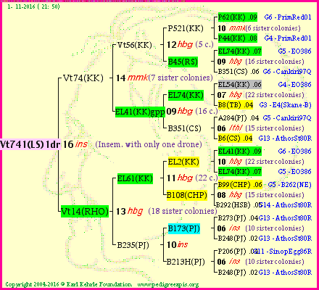The height and width of the screenshot is (290, 319).
Task: Click '10 ins' under B173(PJ)
Action: coord(178,245)
